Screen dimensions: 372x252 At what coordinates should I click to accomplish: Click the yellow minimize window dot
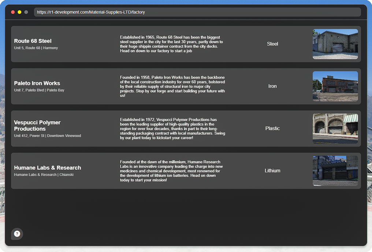click(19, 12)
